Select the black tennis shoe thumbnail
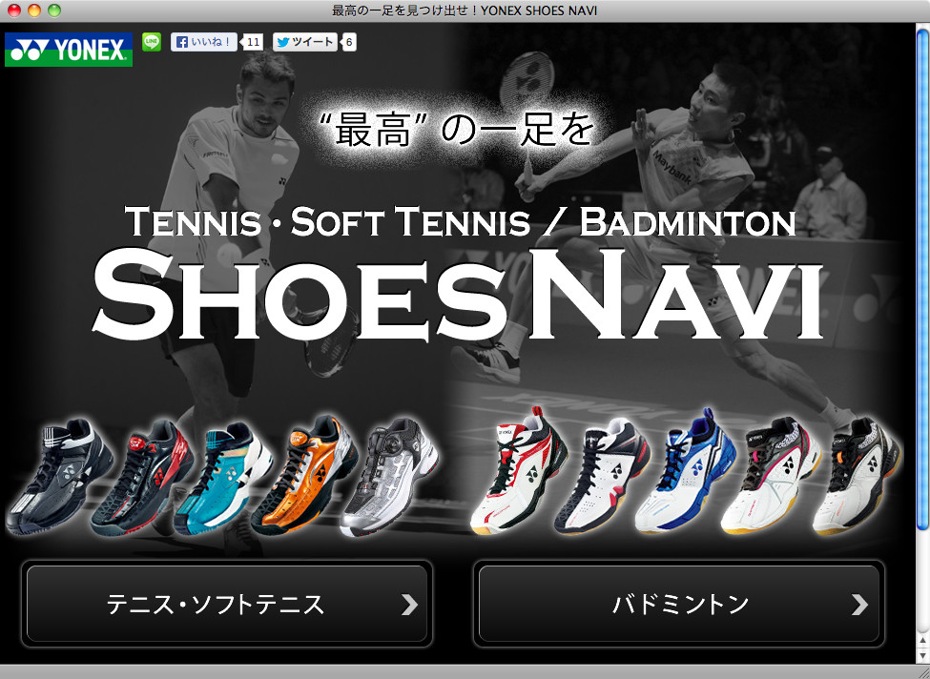Viewport: 930px width, 679px height. tap(57, 477)
